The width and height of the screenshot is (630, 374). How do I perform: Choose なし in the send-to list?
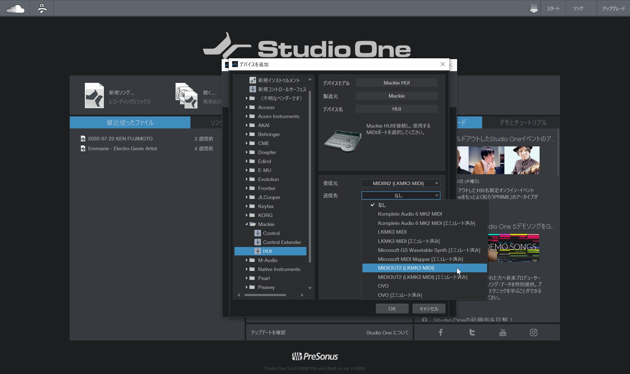click(x=425, y=205)
